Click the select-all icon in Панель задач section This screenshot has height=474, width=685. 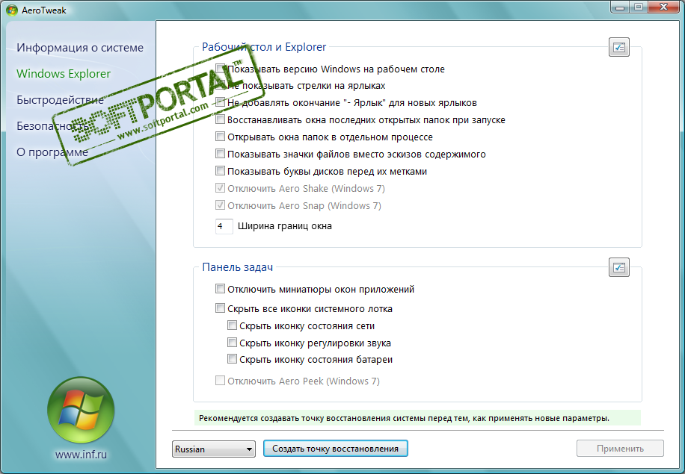(x=618, y=267)
